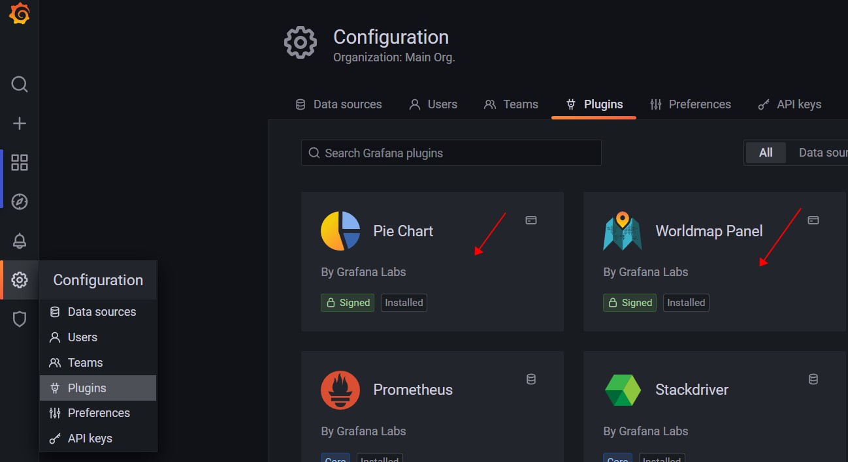Choose Users in Configuration flyout menu
The height and width of the screenshot is (462, 848).
point(98,337)
